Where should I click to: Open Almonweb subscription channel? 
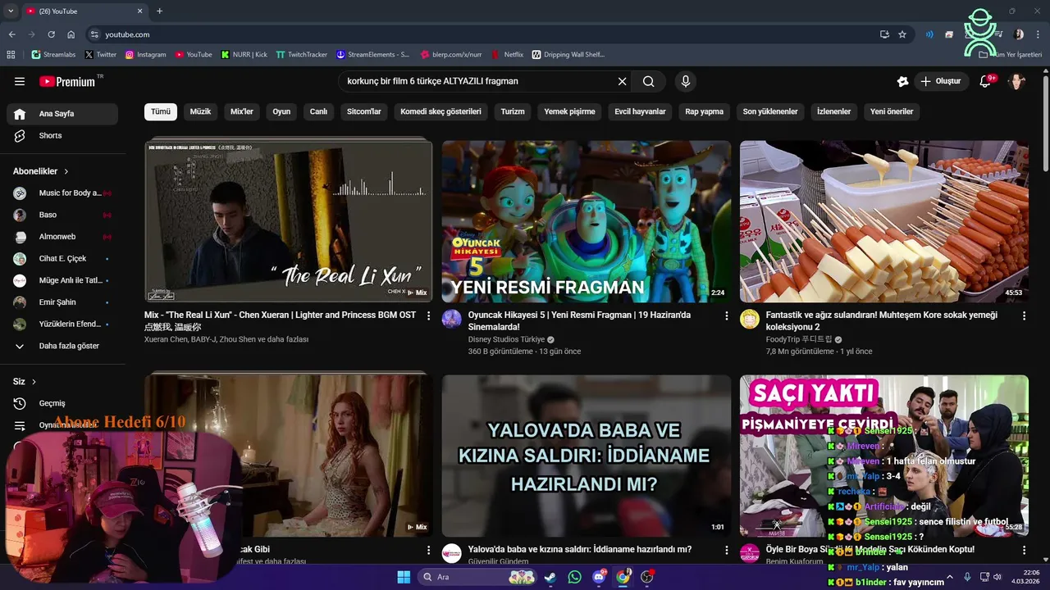coord(62,236)
